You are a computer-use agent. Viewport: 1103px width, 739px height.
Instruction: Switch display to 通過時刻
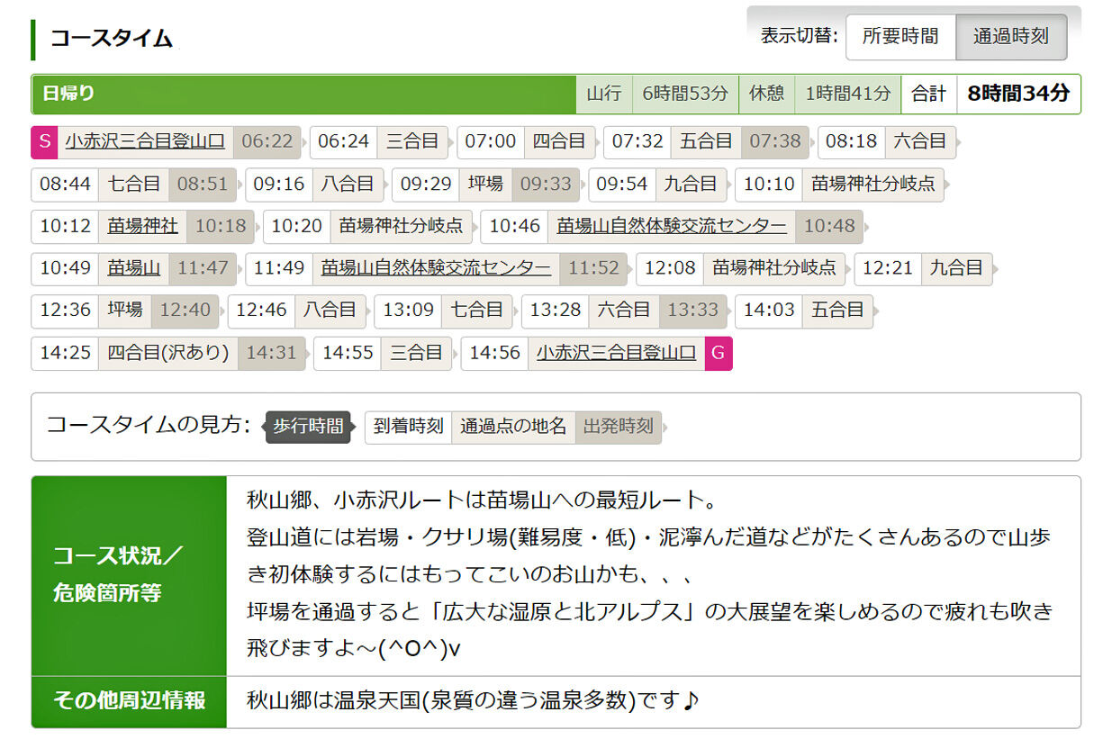coord(1011,37)
